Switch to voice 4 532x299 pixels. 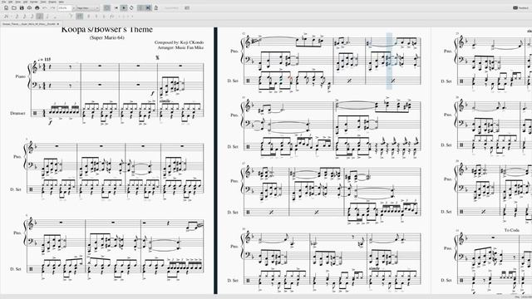(x=132, y=16)
